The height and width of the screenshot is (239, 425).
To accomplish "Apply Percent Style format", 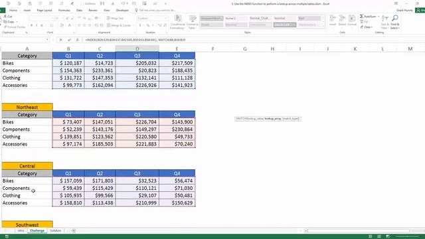I will [148, 25].
